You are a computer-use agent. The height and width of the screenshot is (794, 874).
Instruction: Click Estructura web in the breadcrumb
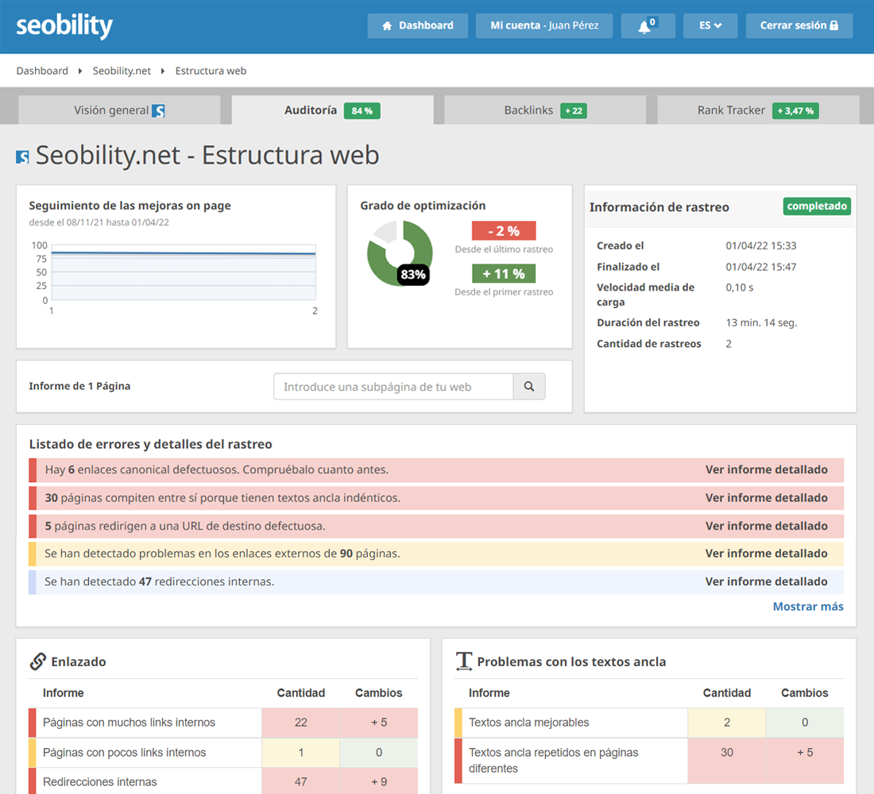[211, 71]
